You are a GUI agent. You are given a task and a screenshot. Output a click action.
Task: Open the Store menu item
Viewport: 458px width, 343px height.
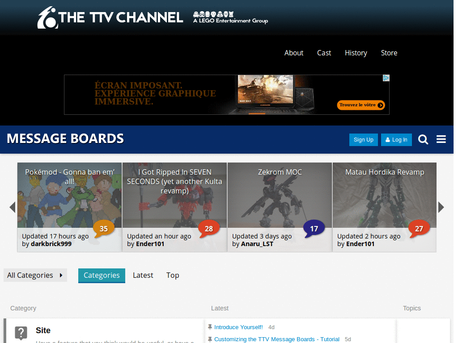pyautogui.click(x=389, y=53)
